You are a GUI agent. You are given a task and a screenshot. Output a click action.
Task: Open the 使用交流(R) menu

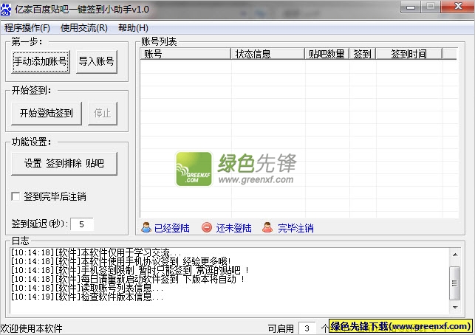[x=84, y=28]
